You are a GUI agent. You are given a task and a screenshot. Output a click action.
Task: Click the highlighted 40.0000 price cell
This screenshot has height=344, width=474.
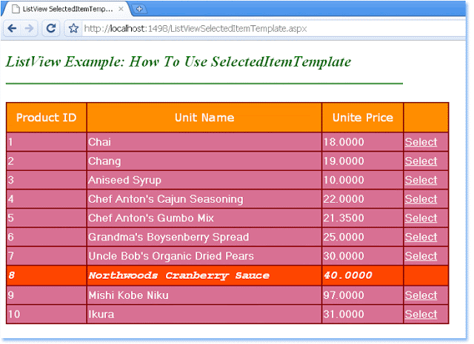coord(363,275)
